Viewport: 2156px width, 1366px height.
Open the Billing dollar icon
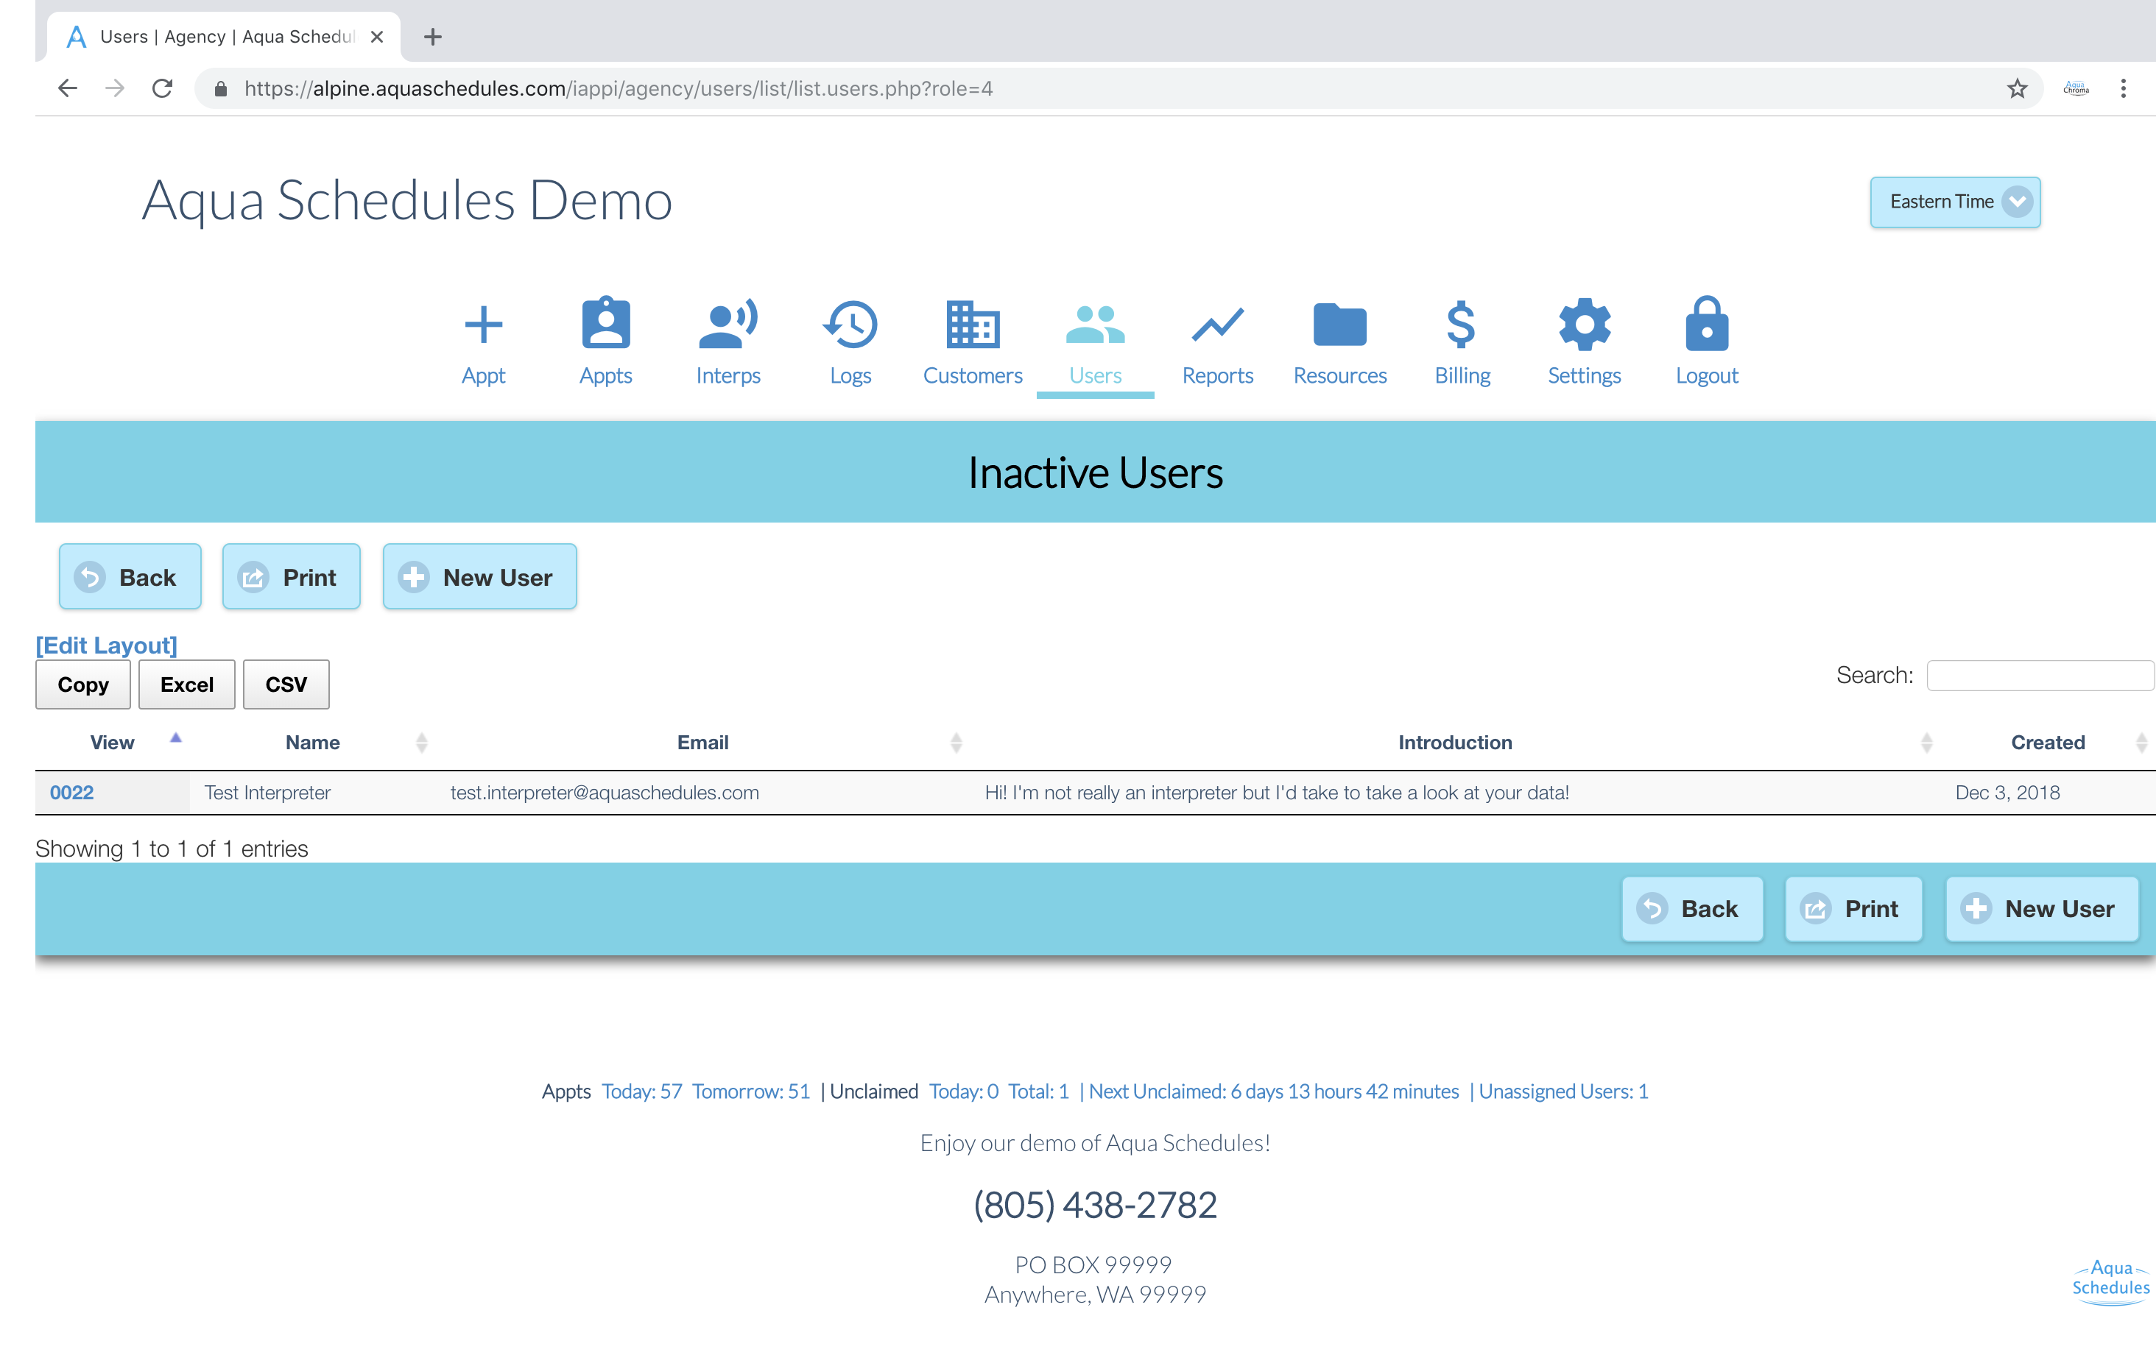coord(1461,324)
